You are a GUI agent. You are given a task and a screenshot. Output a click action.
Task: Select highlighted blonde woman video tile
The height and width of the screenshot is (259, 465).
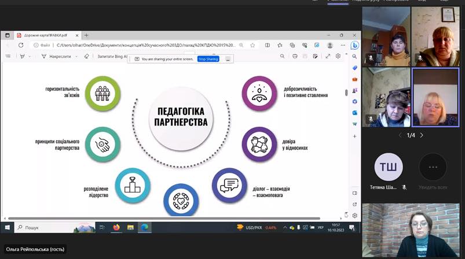(x=435, y=97)
